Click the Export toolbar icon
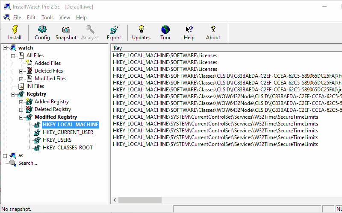 point(114,29)
